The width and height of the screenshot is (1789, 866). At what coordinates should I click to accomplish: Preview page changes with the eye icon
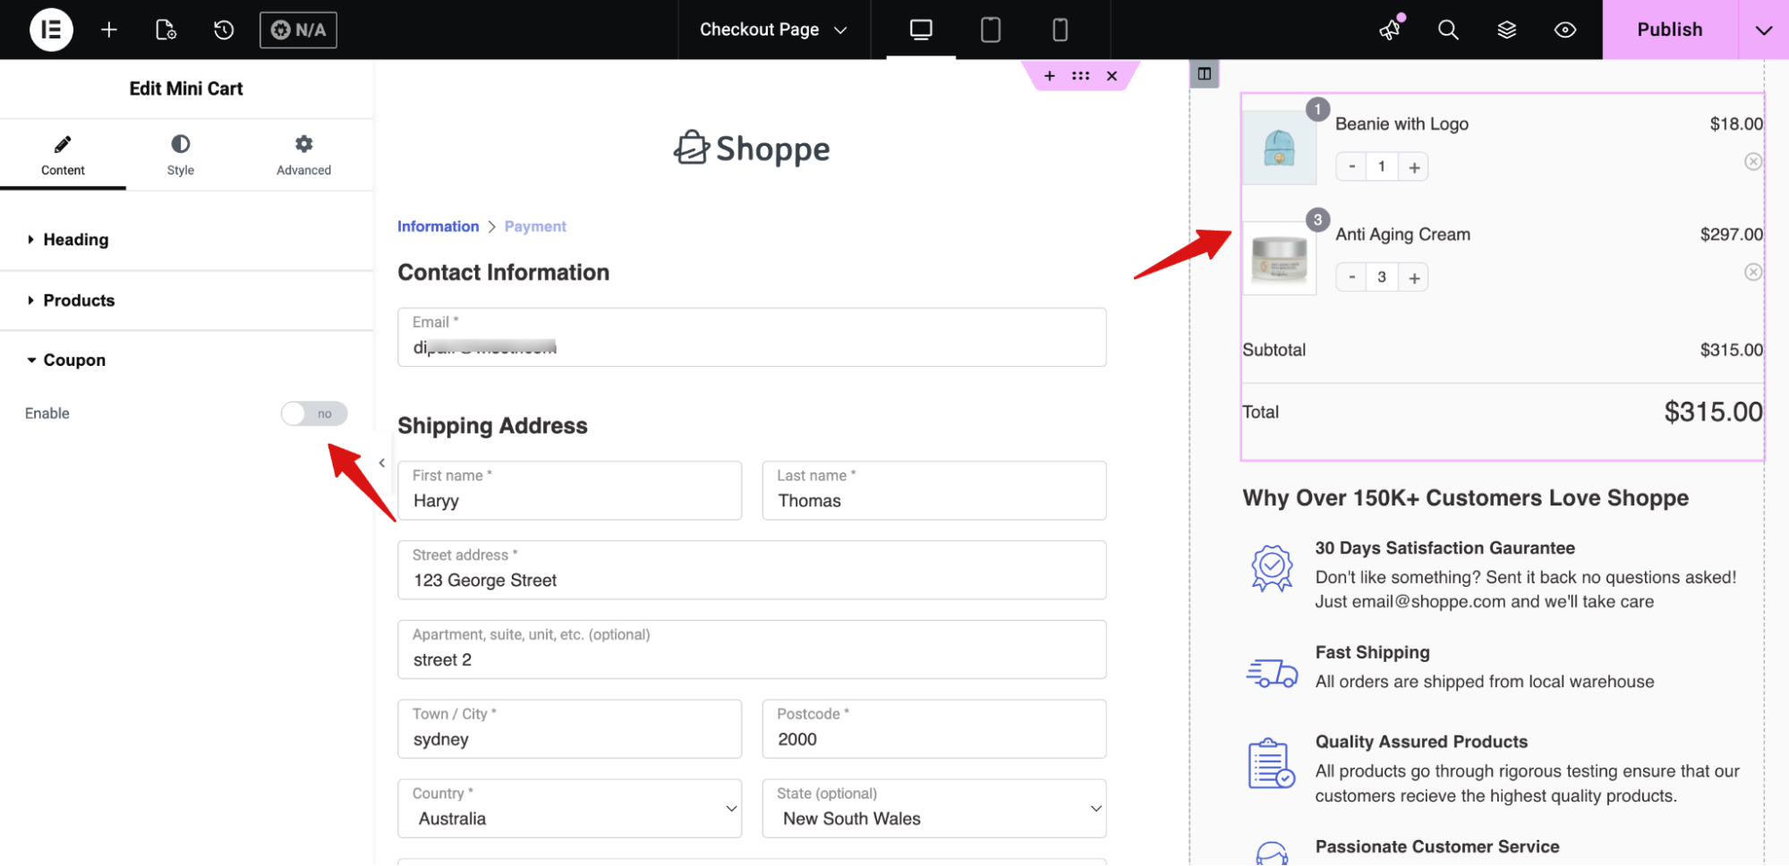[x=1564, y=30]
